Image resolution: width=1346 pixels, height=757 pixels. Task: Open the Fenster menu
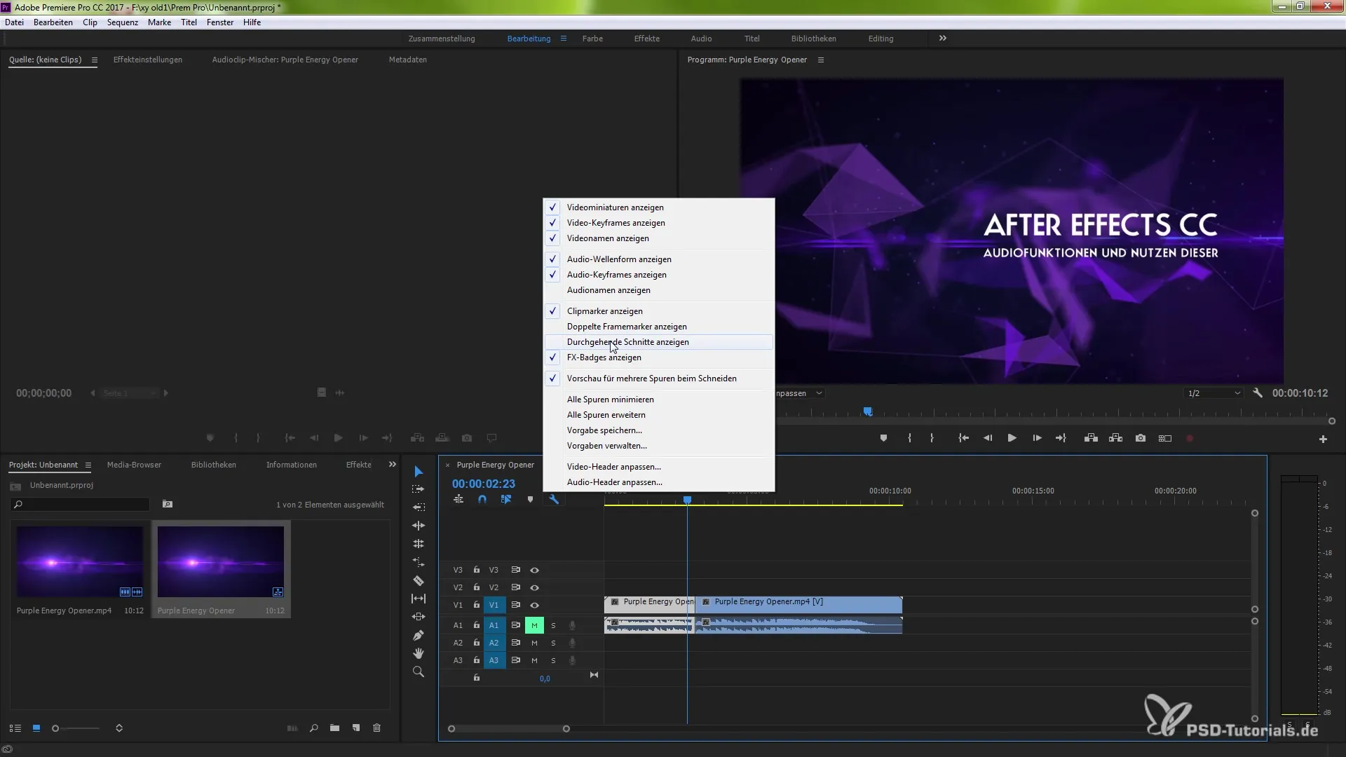[x=220, y=22]
